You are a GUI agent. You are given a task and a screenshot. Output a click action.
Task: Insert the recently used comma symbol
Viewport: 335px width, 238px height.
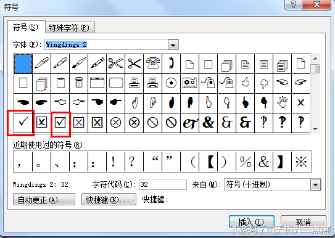23,162
